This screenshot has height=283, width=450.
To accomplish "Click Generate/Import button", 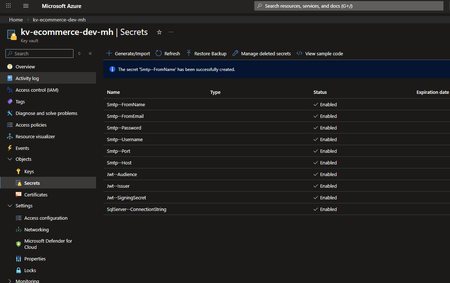I will click(128, 53).
